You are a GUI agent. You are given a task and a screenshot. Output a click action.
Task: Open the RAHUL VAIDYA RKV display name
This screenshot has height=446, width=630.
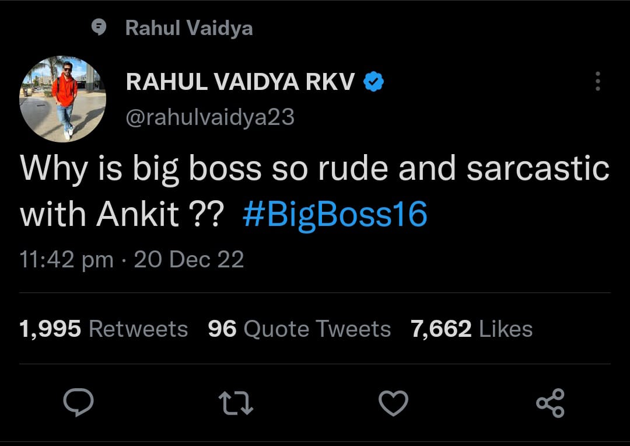pos(240,82)
